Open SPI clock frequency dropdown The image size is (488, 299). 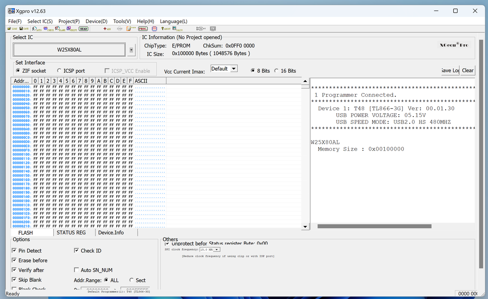coord(217,249)
